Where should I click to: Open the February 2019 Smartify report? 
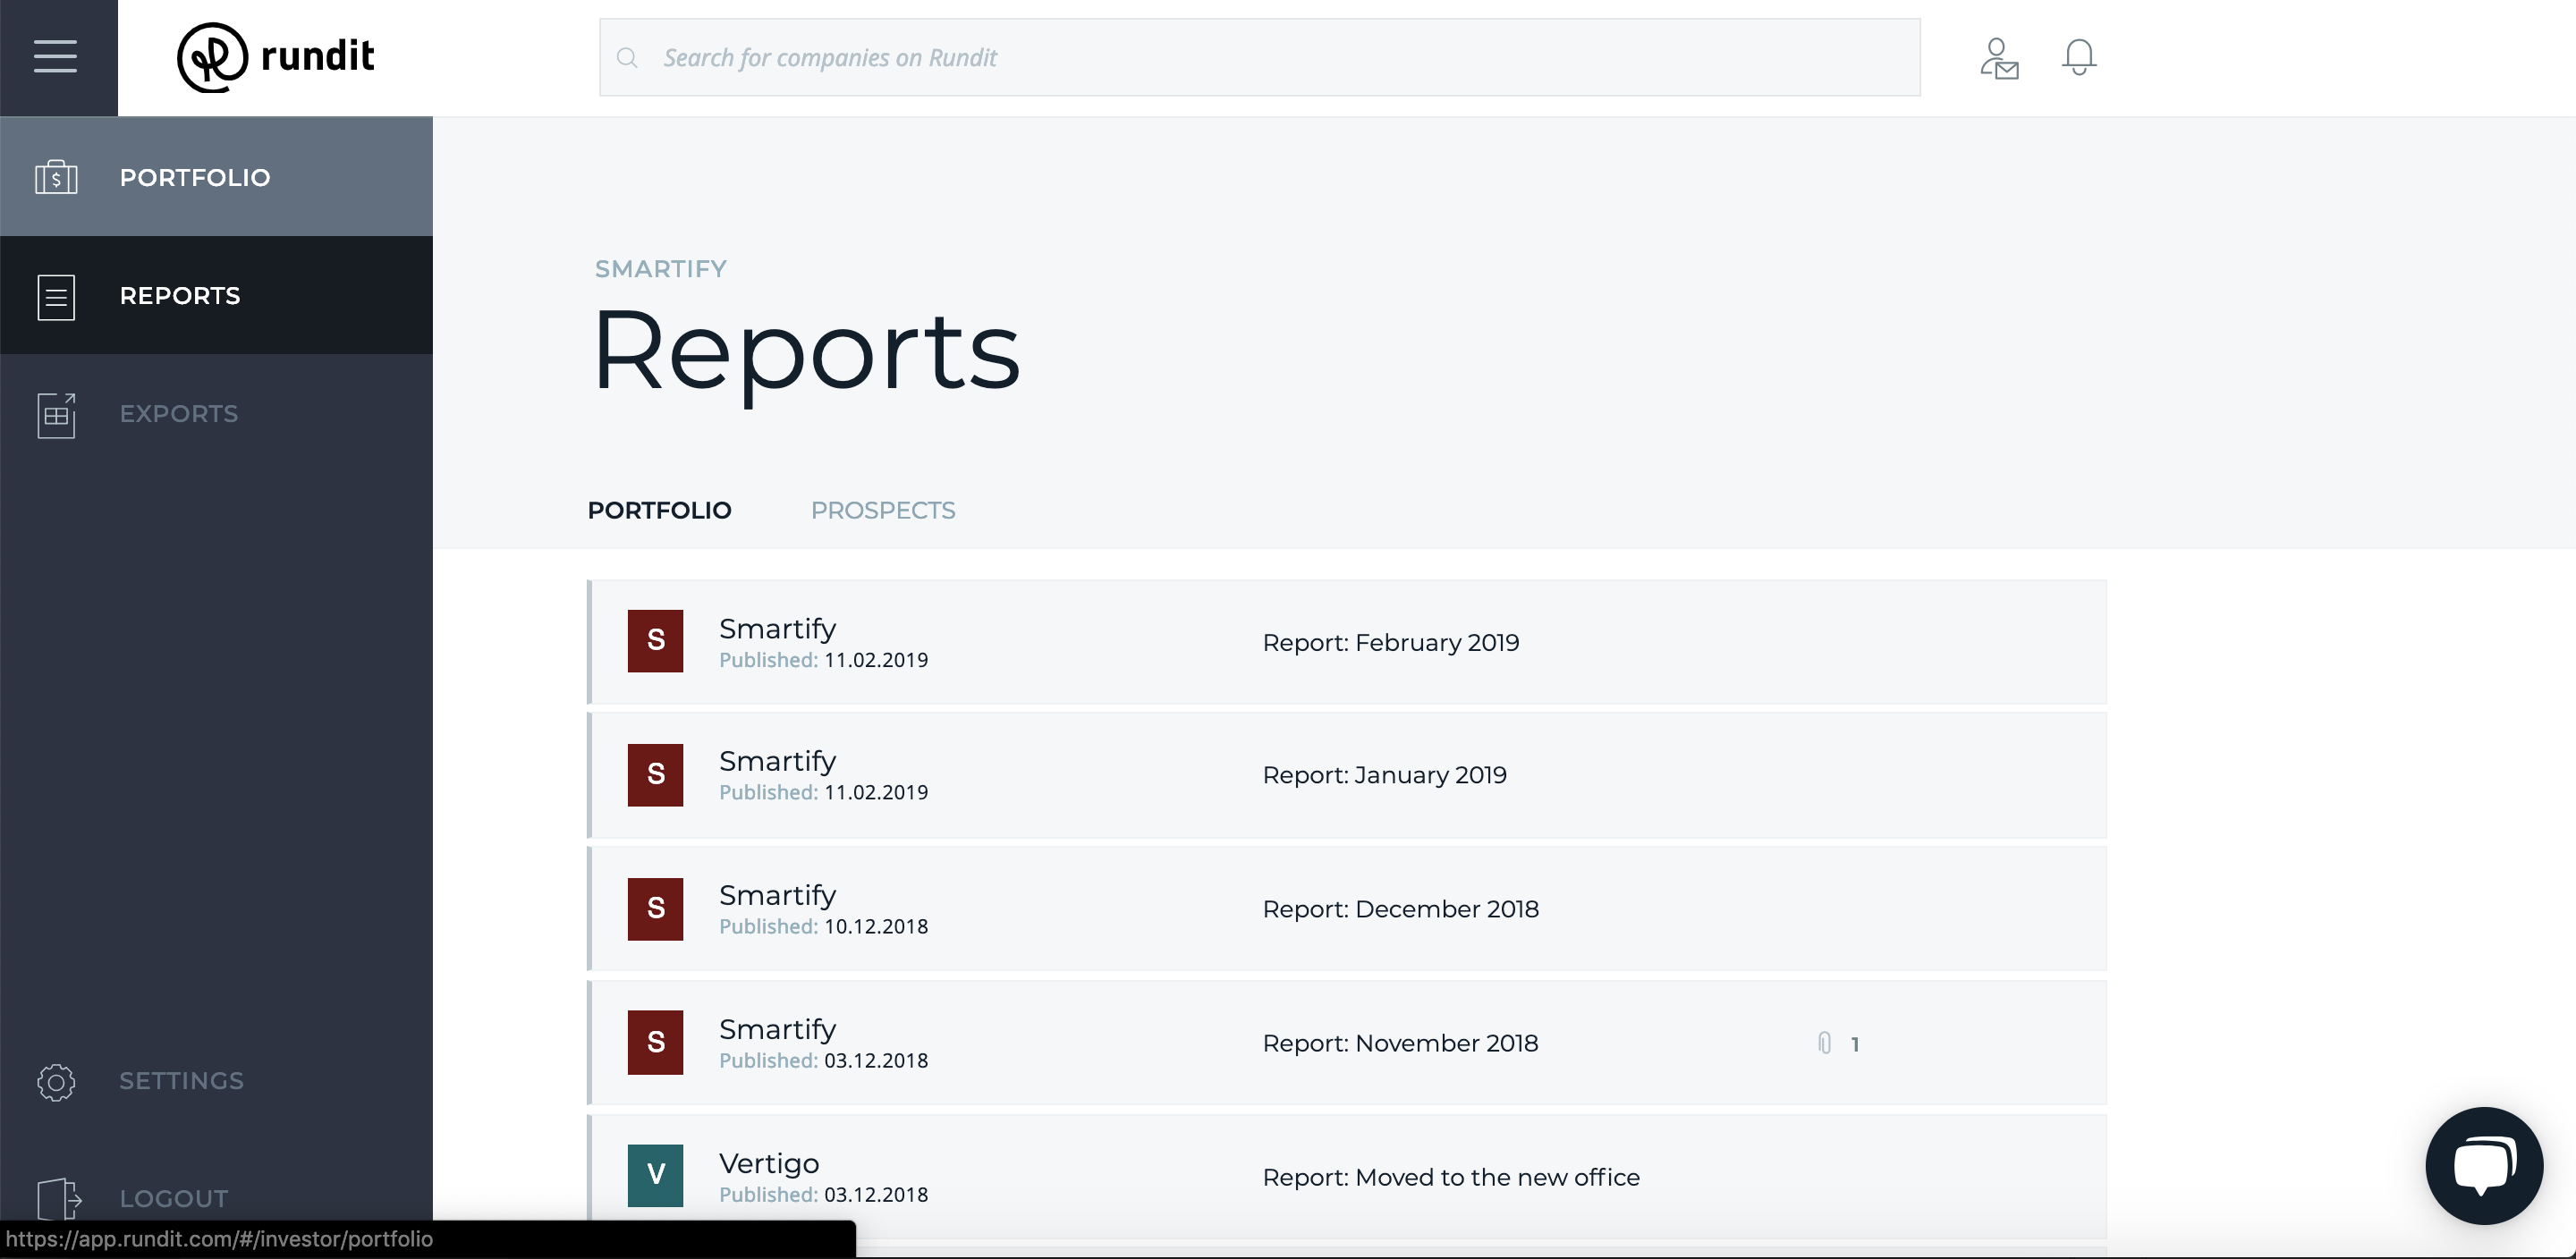tap(1390, 643)
